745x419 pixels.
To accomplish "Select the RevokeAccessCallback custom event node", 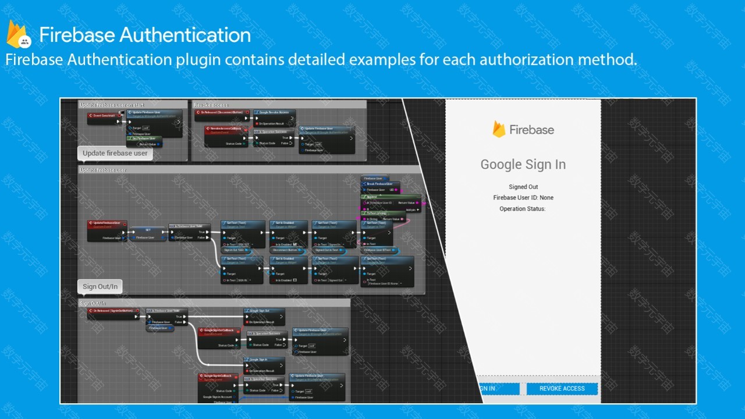I will point(226,136).
